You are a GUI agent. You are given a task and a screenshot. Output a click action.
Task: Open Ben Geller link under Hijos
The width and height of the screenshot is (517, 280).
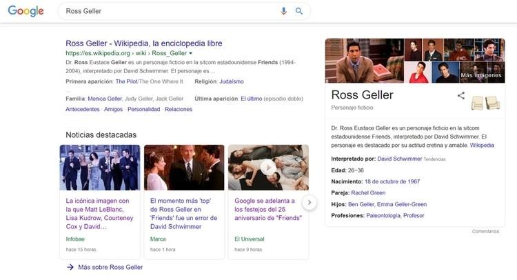point(361,204)
